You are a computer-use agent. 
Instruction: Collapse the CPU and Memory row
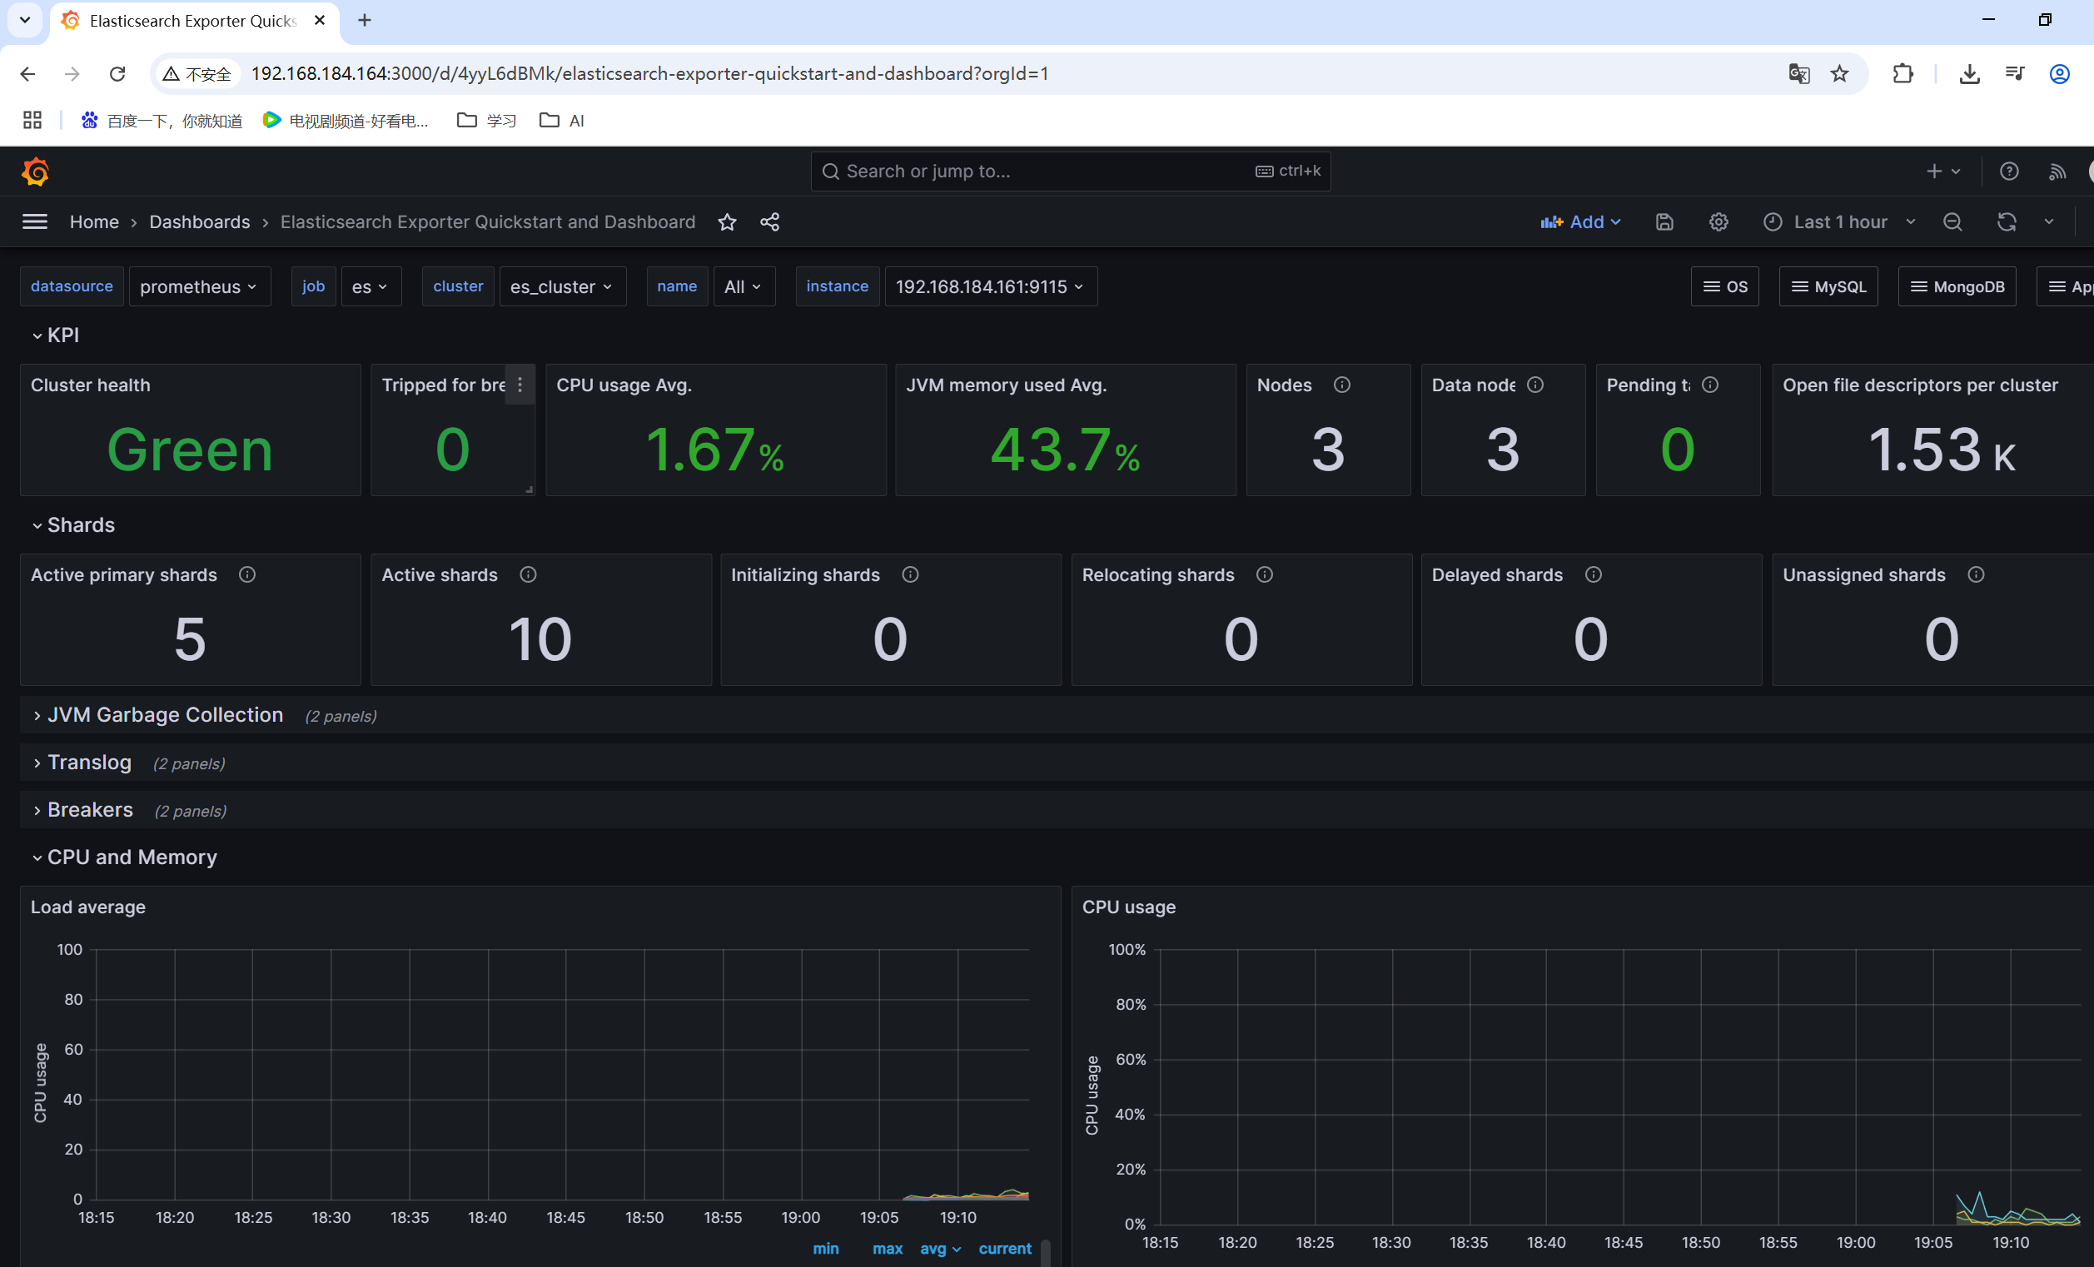124,857
